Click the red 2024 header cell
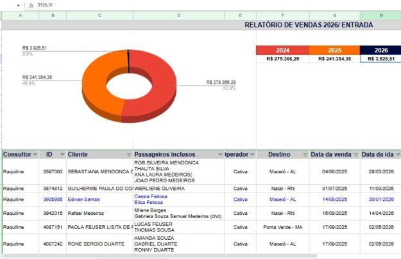The image size is (401, 259). [x=282, y=50]
